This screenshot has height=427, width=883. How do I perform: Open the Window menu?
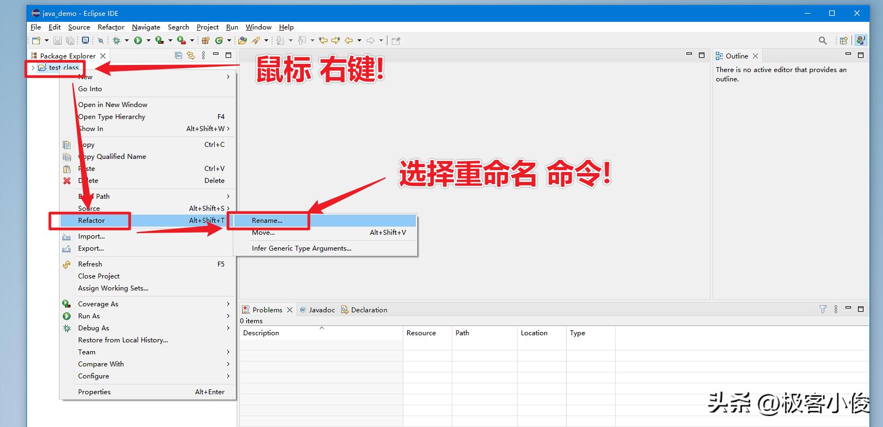click(258, 27)
